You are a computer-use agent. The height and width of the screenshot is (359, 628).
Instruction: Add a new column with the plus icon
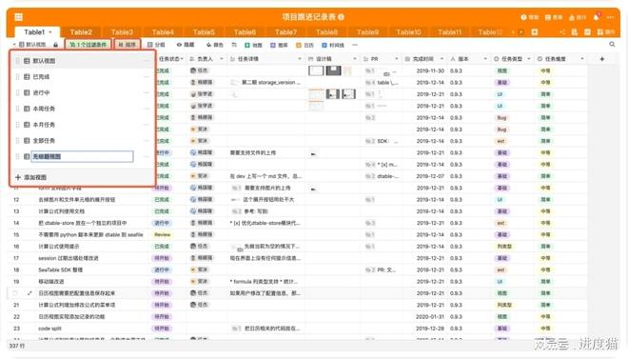click(602, 59)
